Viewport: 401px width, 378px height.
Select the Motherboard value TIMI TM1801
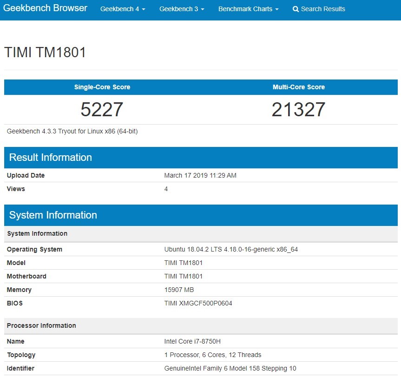[184, 276]
